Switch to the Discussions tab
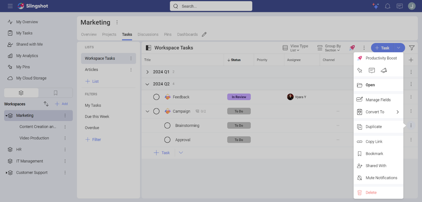This screenshot has height=202, width=422. coord(148,34)
